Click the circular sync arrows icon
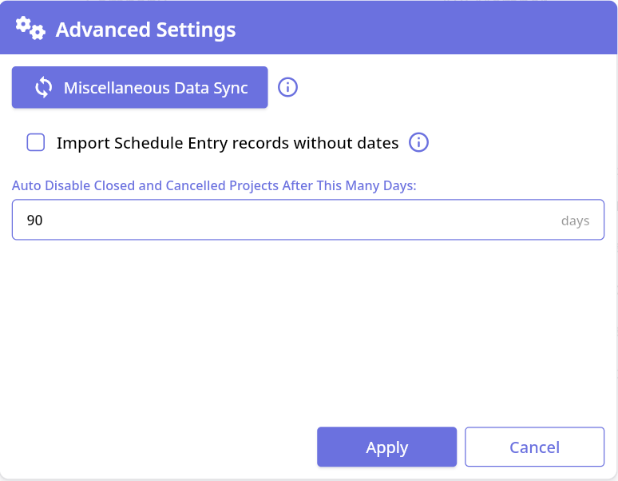The image size is (618, 481). pyautogui.click(x=44, y=88)
